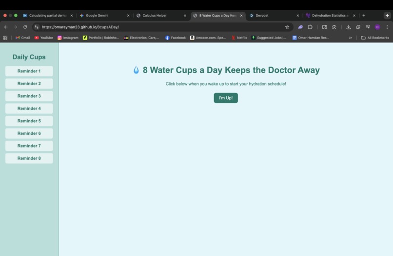Image resolution: width=393 pixels, height=256 pixels.
Task: Open Netflix bookmark
Action: coord(239,38)
